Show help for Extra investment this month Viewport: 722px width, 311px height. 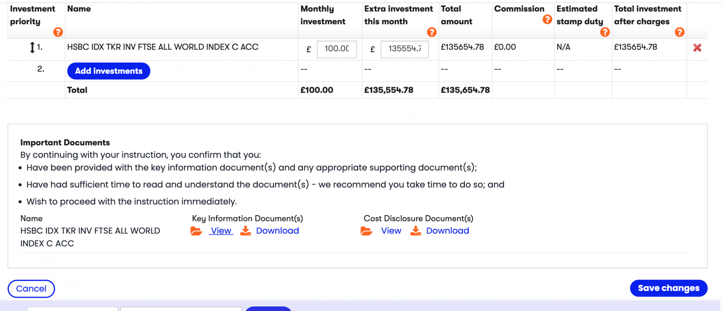[432, 32]
